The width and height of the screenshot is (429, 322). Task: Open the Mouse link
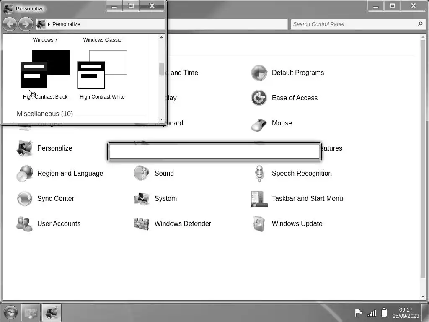coord(282,123)
